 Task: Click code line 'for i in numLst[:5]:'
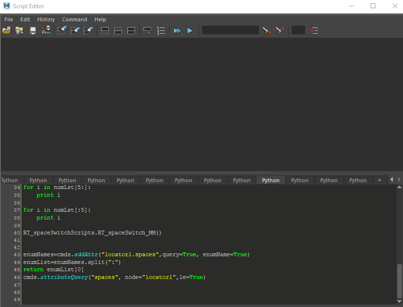(x=57, y=210)
